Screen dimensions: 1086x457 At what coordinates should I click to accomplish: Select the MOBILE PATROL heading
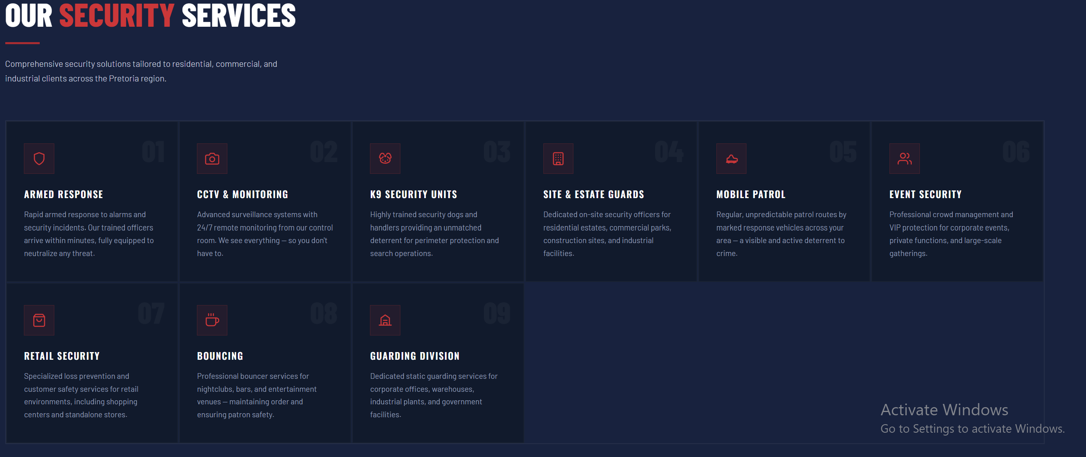(751, 194)
